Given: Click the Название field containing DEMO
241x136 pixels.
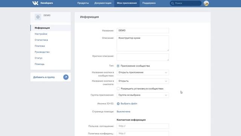Looking at the screenshot, I should click(143, 31).
